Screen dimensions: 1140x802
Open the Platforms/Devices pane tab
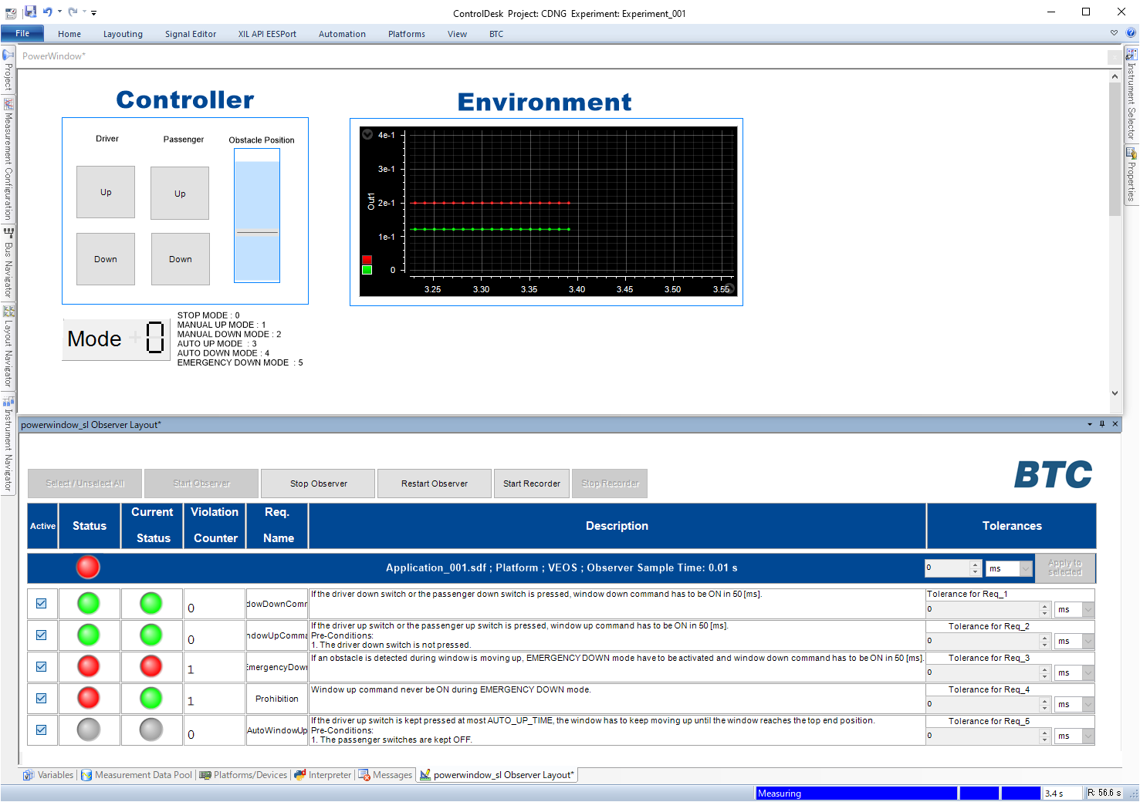tap(244, 775)
